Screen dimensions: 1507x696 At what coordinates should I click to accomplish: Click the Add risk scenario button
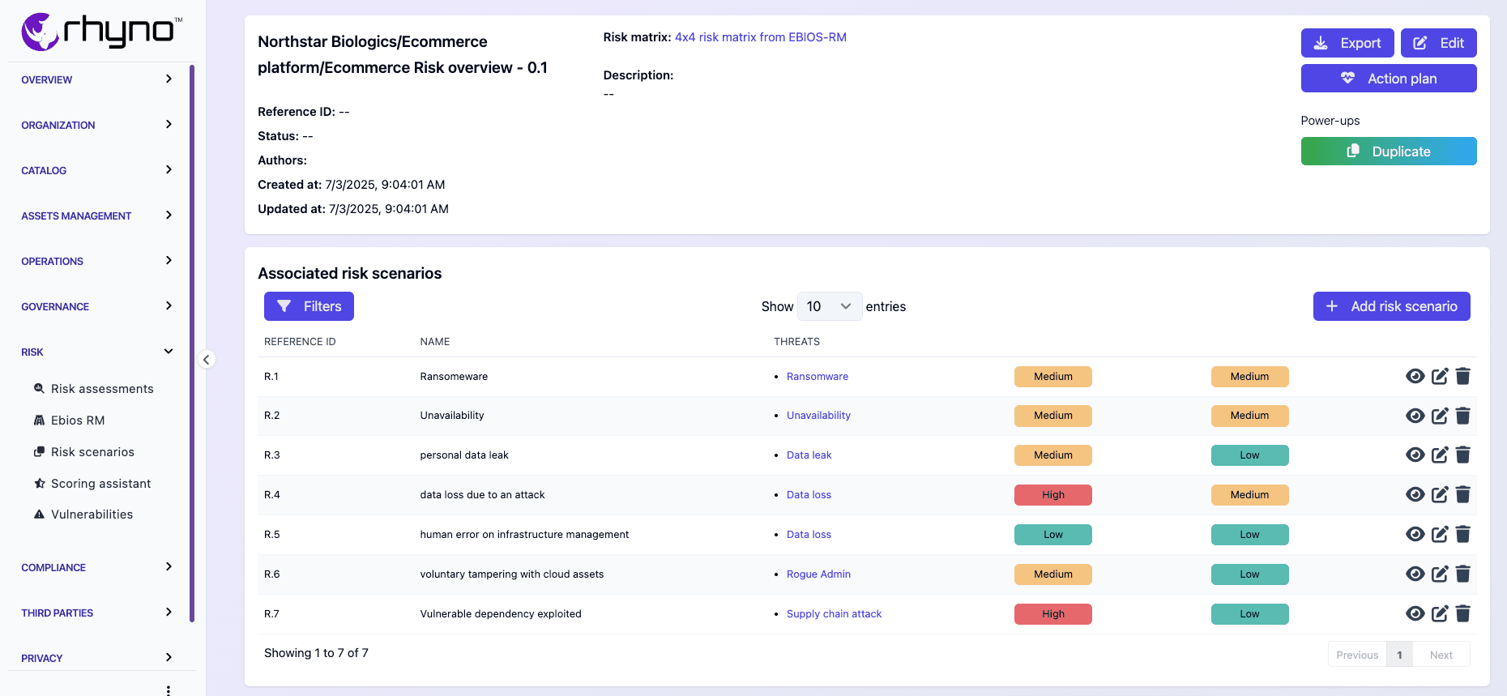pos(1391,306)
